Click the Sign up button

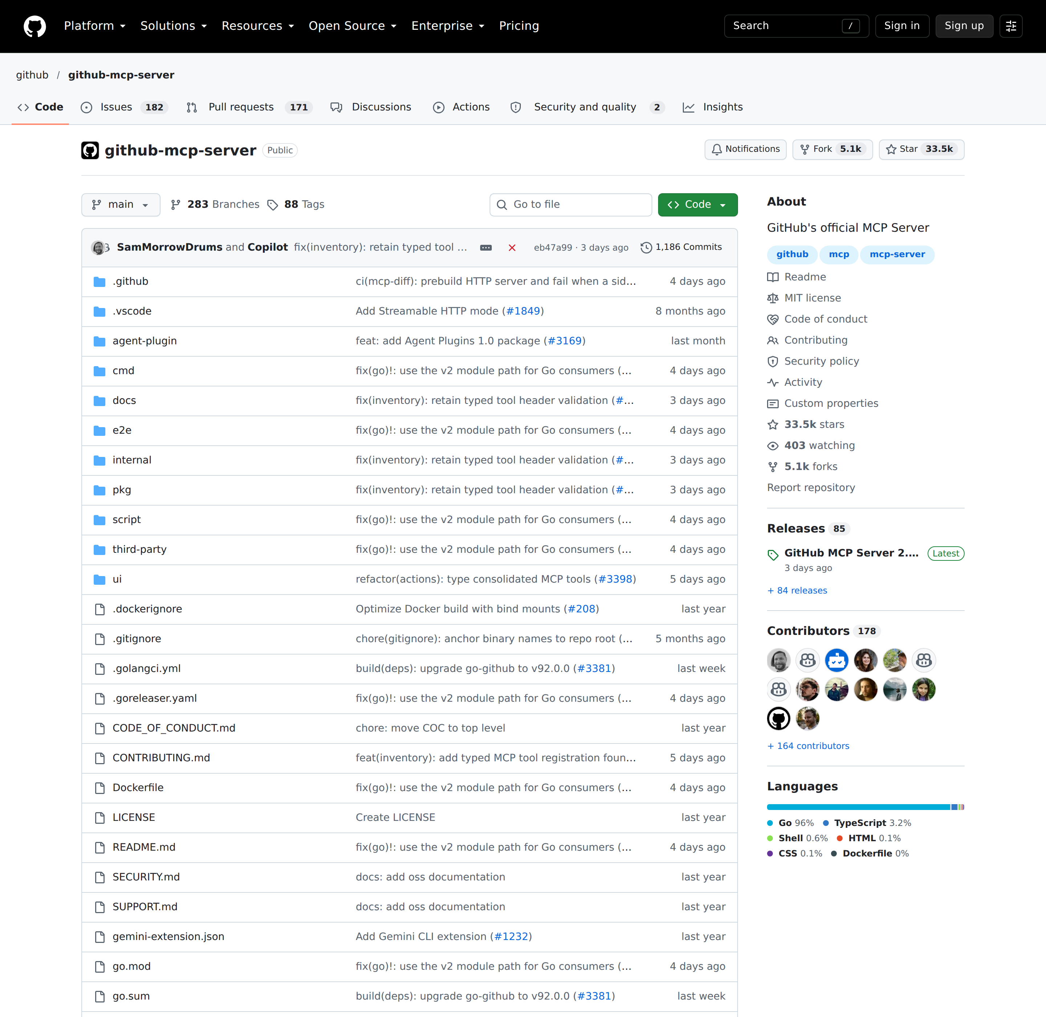coord(964,26)
